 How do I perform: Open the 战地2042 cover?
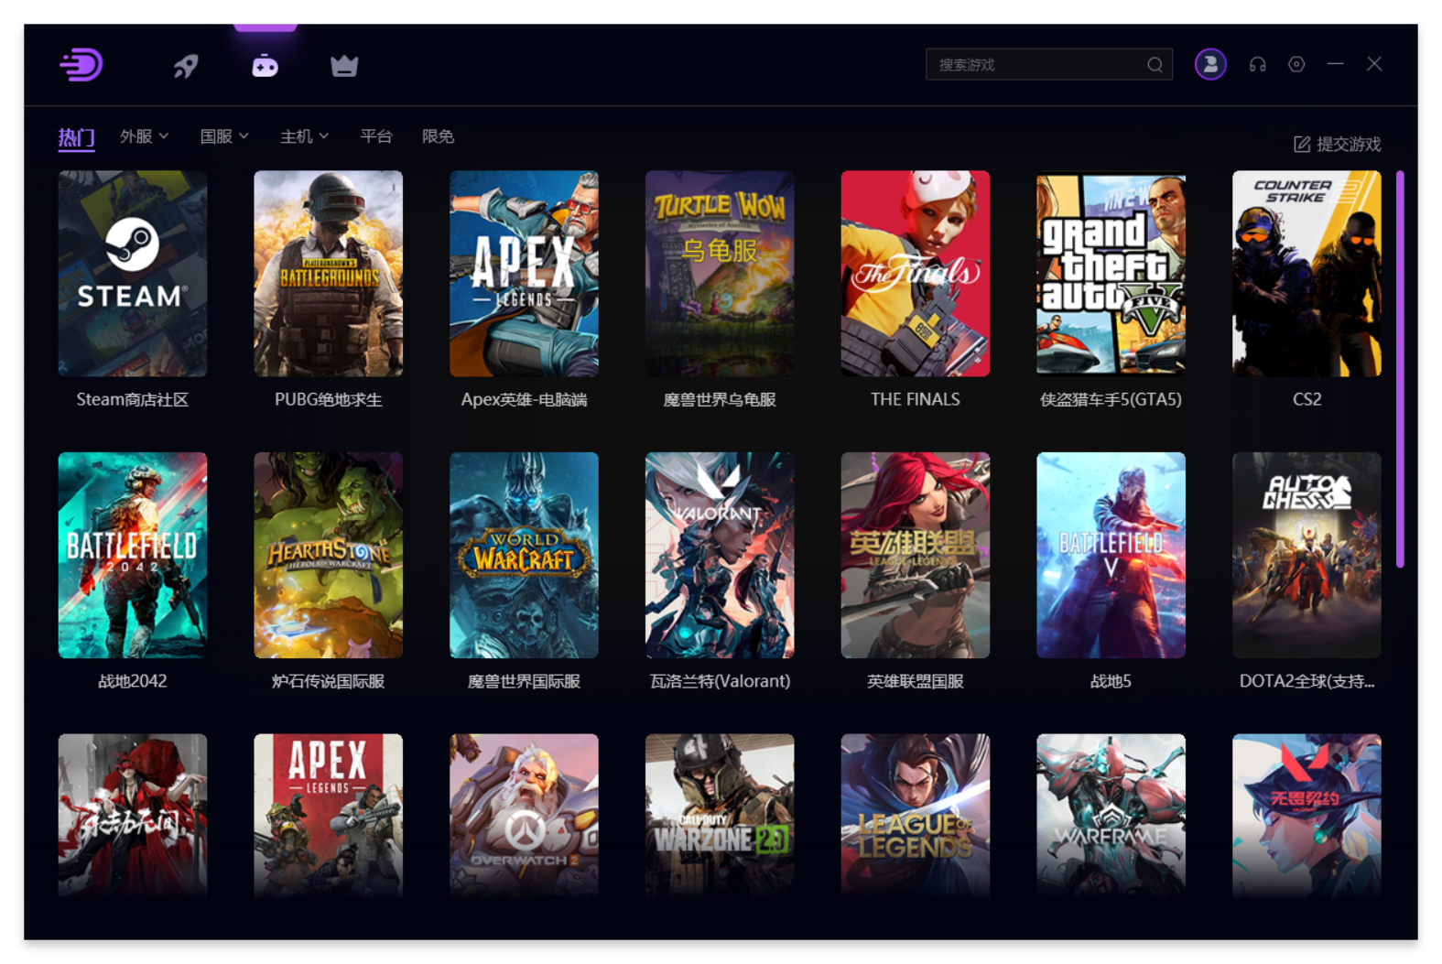tap(133, 556)
